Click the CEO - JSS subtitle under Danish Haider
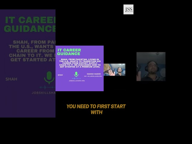 pos(93,76)
